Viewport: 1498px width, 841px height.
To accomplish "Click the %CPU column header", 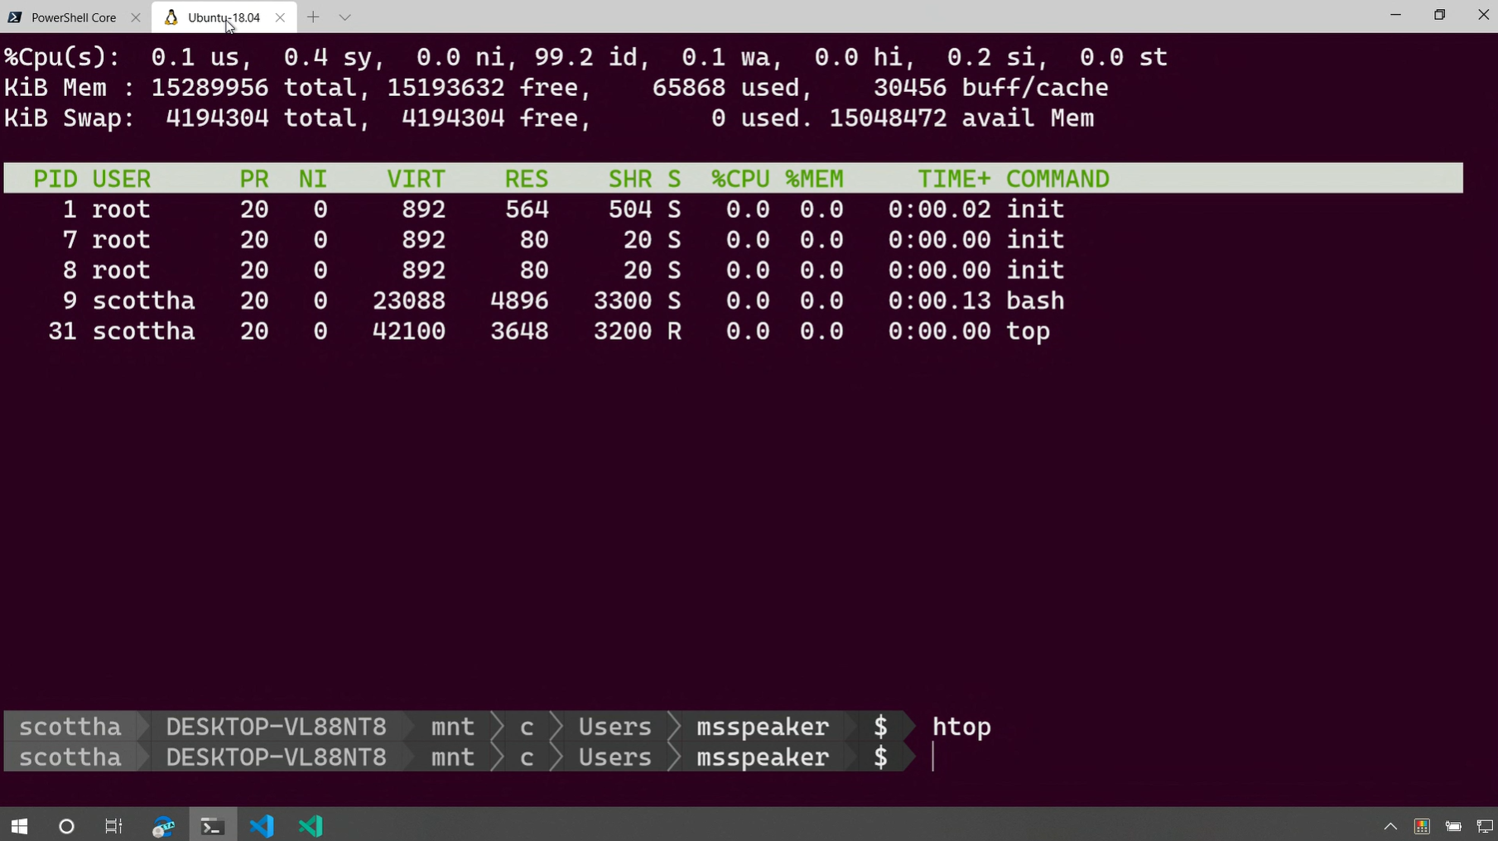I will click(x=740, y=179).
